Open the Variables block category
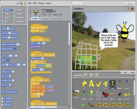 pyautogui.click(x=20, y=22)
